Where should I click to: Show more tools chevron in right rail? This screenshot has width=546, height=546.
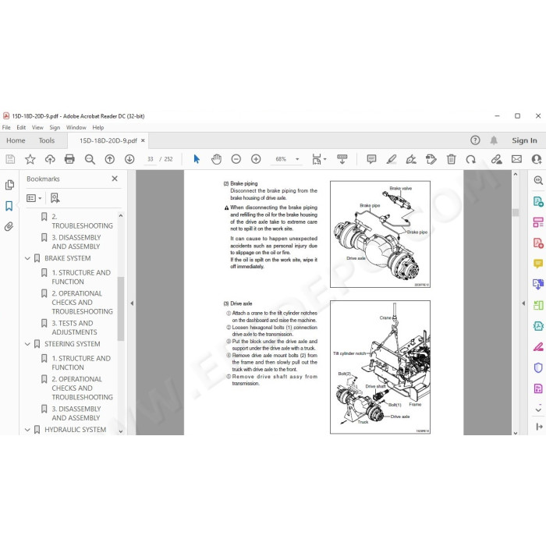(538, 409)
